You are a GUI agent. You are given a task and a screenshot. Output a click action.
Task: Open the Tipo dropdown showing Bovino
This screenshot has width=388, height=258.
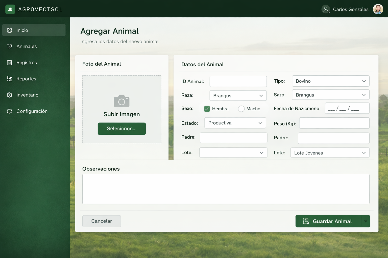tap(331, 81)
